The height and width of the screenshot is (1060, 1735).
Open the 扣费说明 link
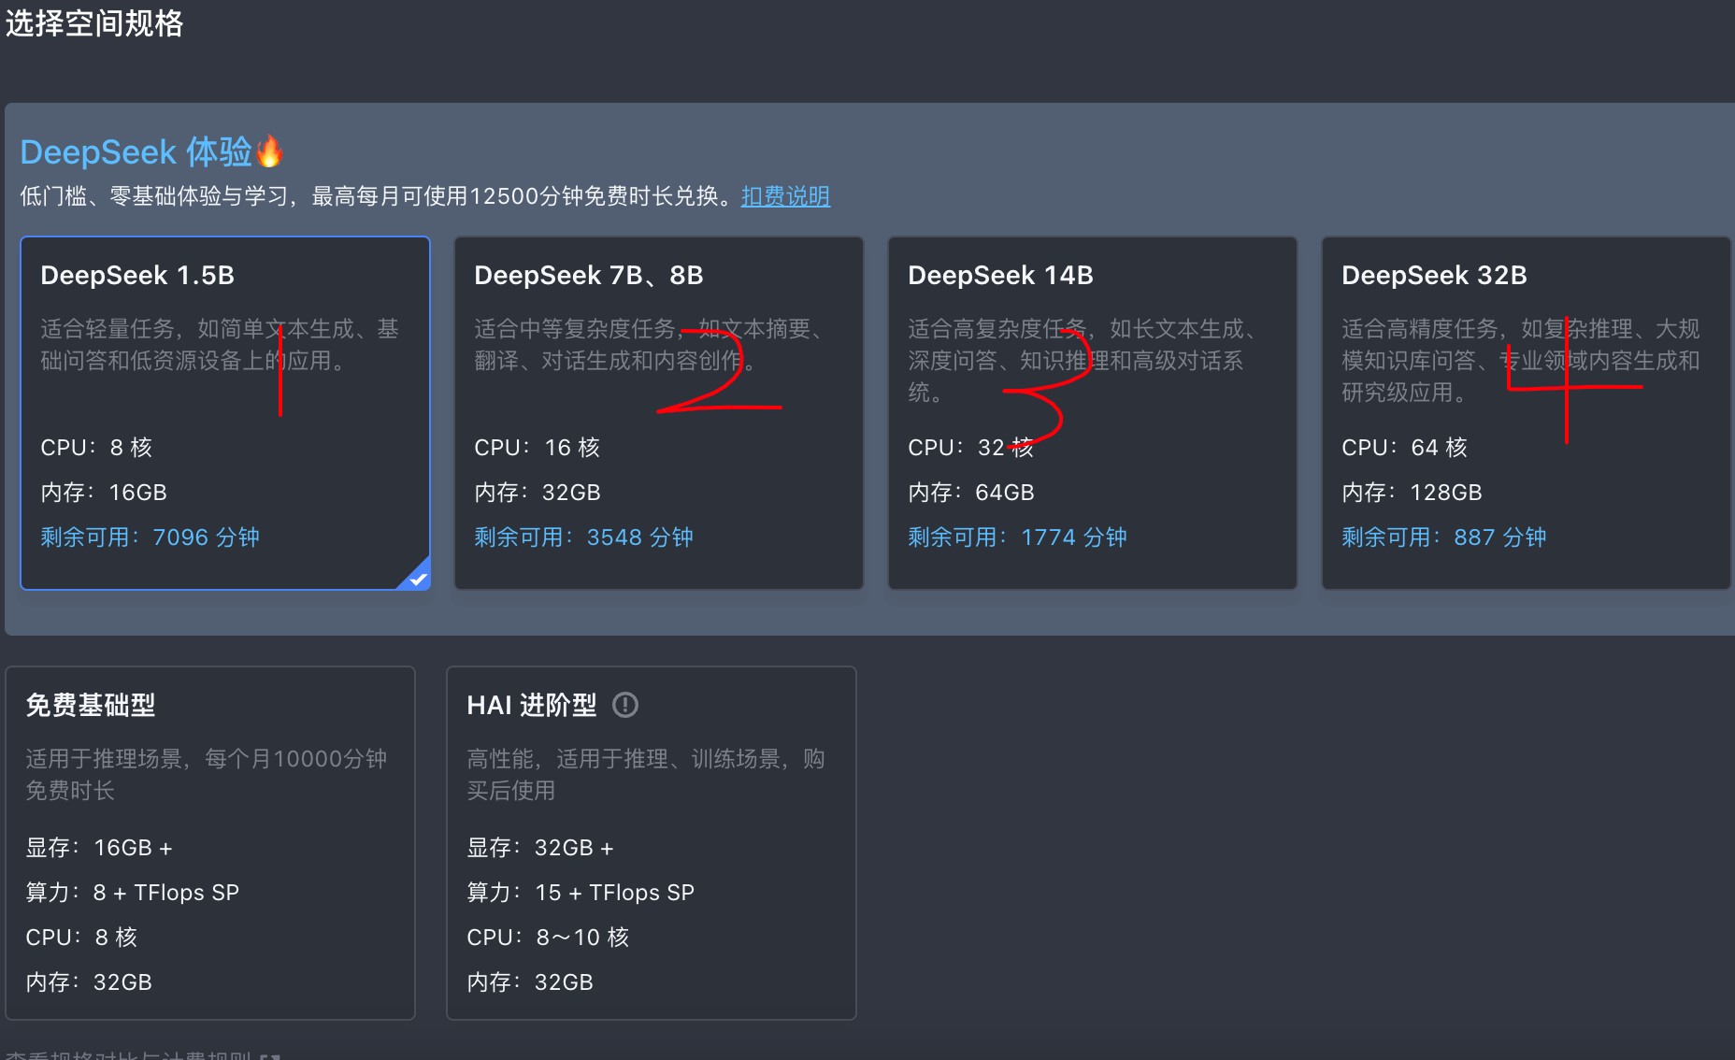[x=785, y=196]
